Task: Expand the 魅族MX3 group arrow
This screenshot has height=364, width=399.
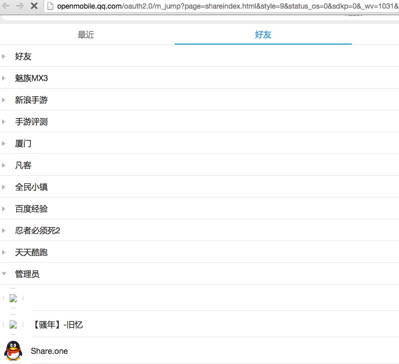Action: (4, 78)
